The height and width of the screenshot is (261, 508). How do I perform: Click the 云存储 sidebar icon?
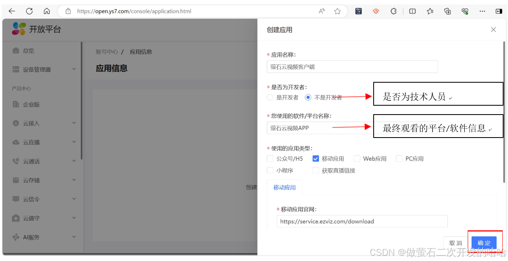[16, 180]
